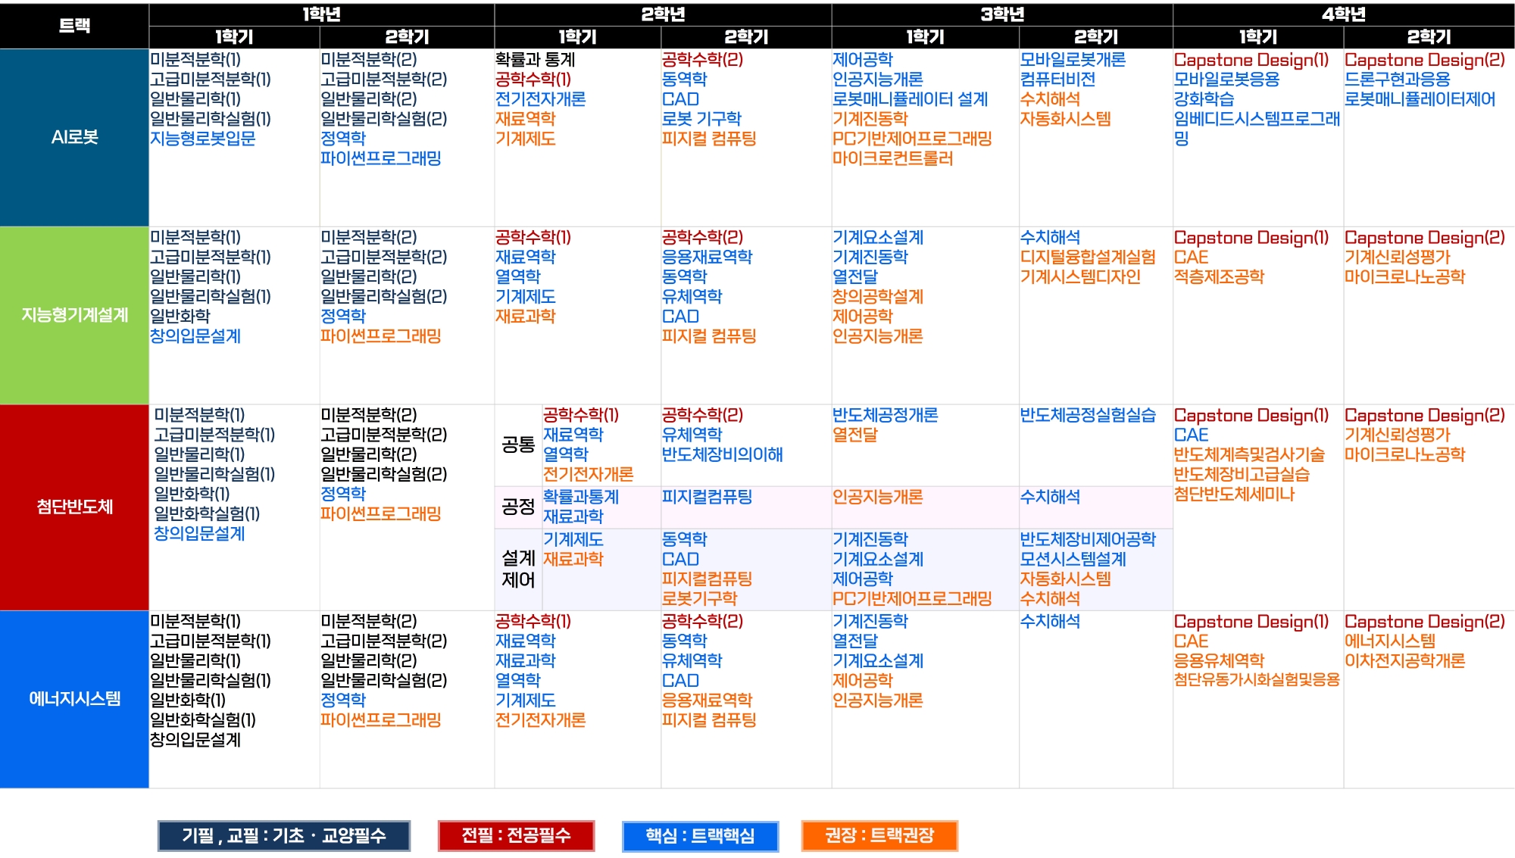The width and height of the screenshot is (1515, 858).
Task: Select the 에너지시스템 track cell
Action: 74,698
